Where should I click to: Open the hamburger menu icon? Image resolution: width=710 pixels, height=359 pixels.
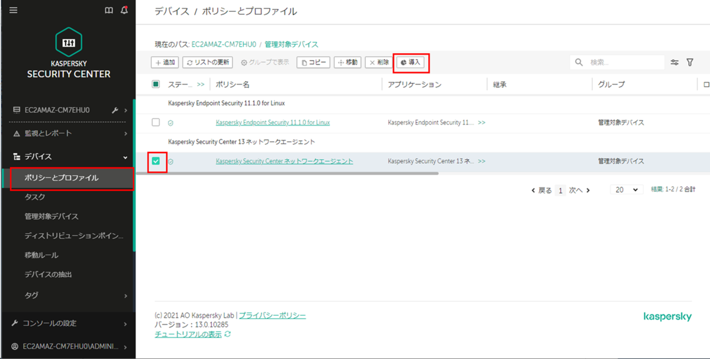[x=14, y=10]
